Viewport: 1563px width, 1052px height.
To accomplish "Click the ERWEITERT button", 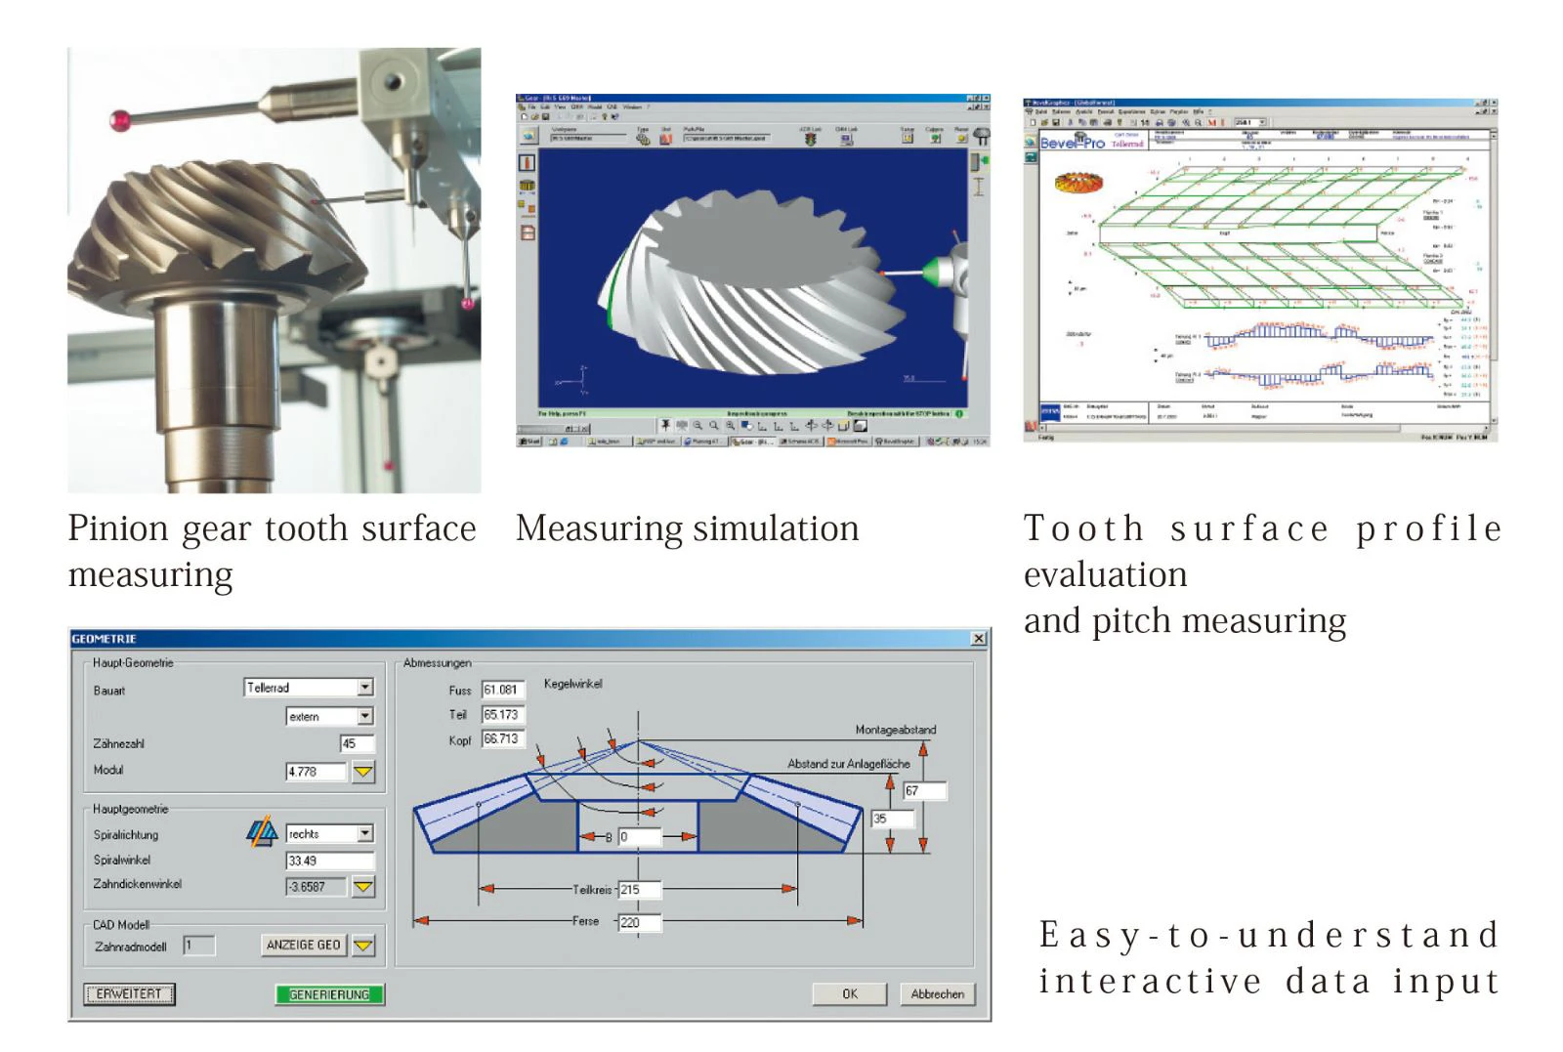I will (129, 994).
